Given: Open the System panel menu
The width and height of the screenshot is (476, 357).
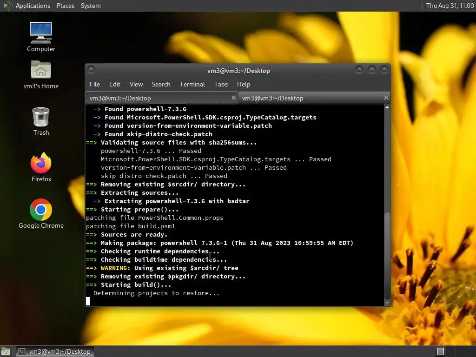Looking at the screenshot, I should (x=91, y=6).
